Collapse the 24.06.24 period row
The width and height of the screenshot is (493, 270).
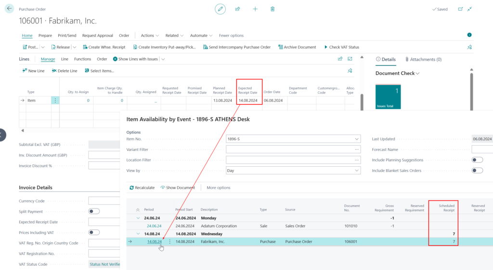139,218
